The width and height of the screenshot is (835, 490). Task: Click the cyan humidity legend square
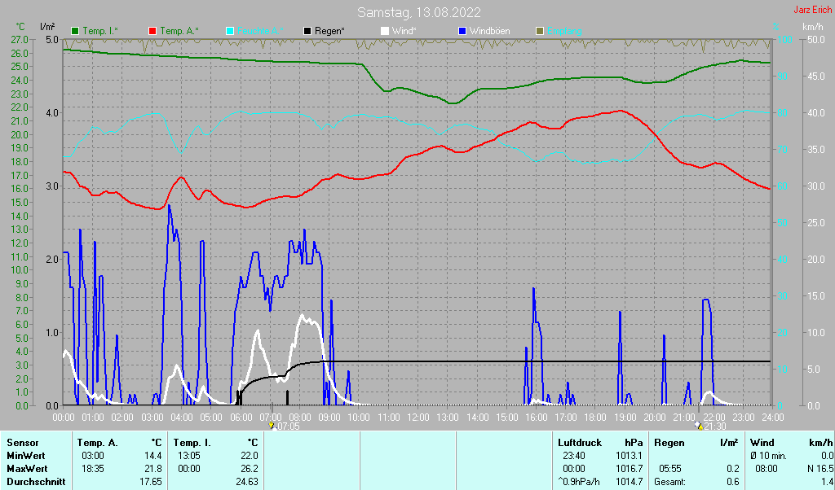[230, 31]
